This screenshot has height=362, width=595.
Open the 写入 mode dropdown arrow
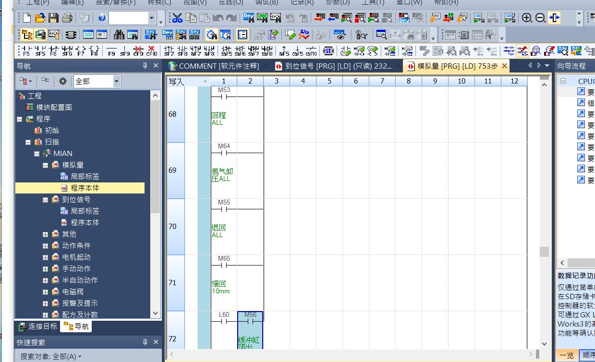[205, 82]
